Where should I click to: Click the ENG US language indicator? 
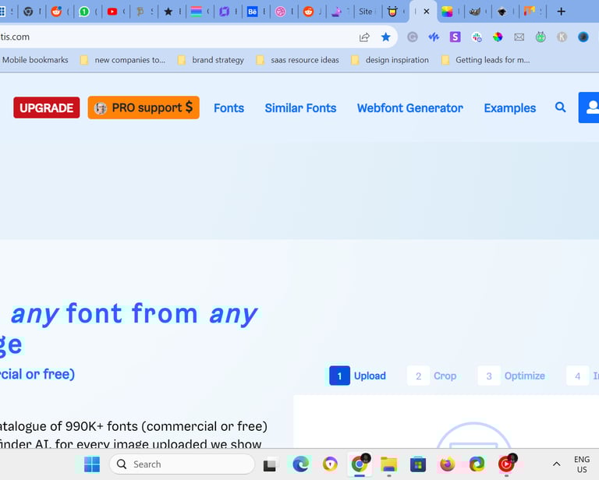582,464
